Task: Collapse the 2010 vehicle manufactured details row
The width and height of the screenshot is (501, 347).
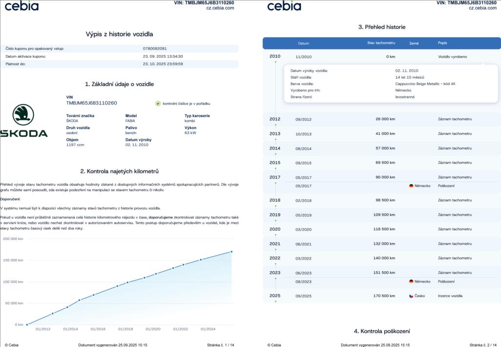Action: [381, 57]
